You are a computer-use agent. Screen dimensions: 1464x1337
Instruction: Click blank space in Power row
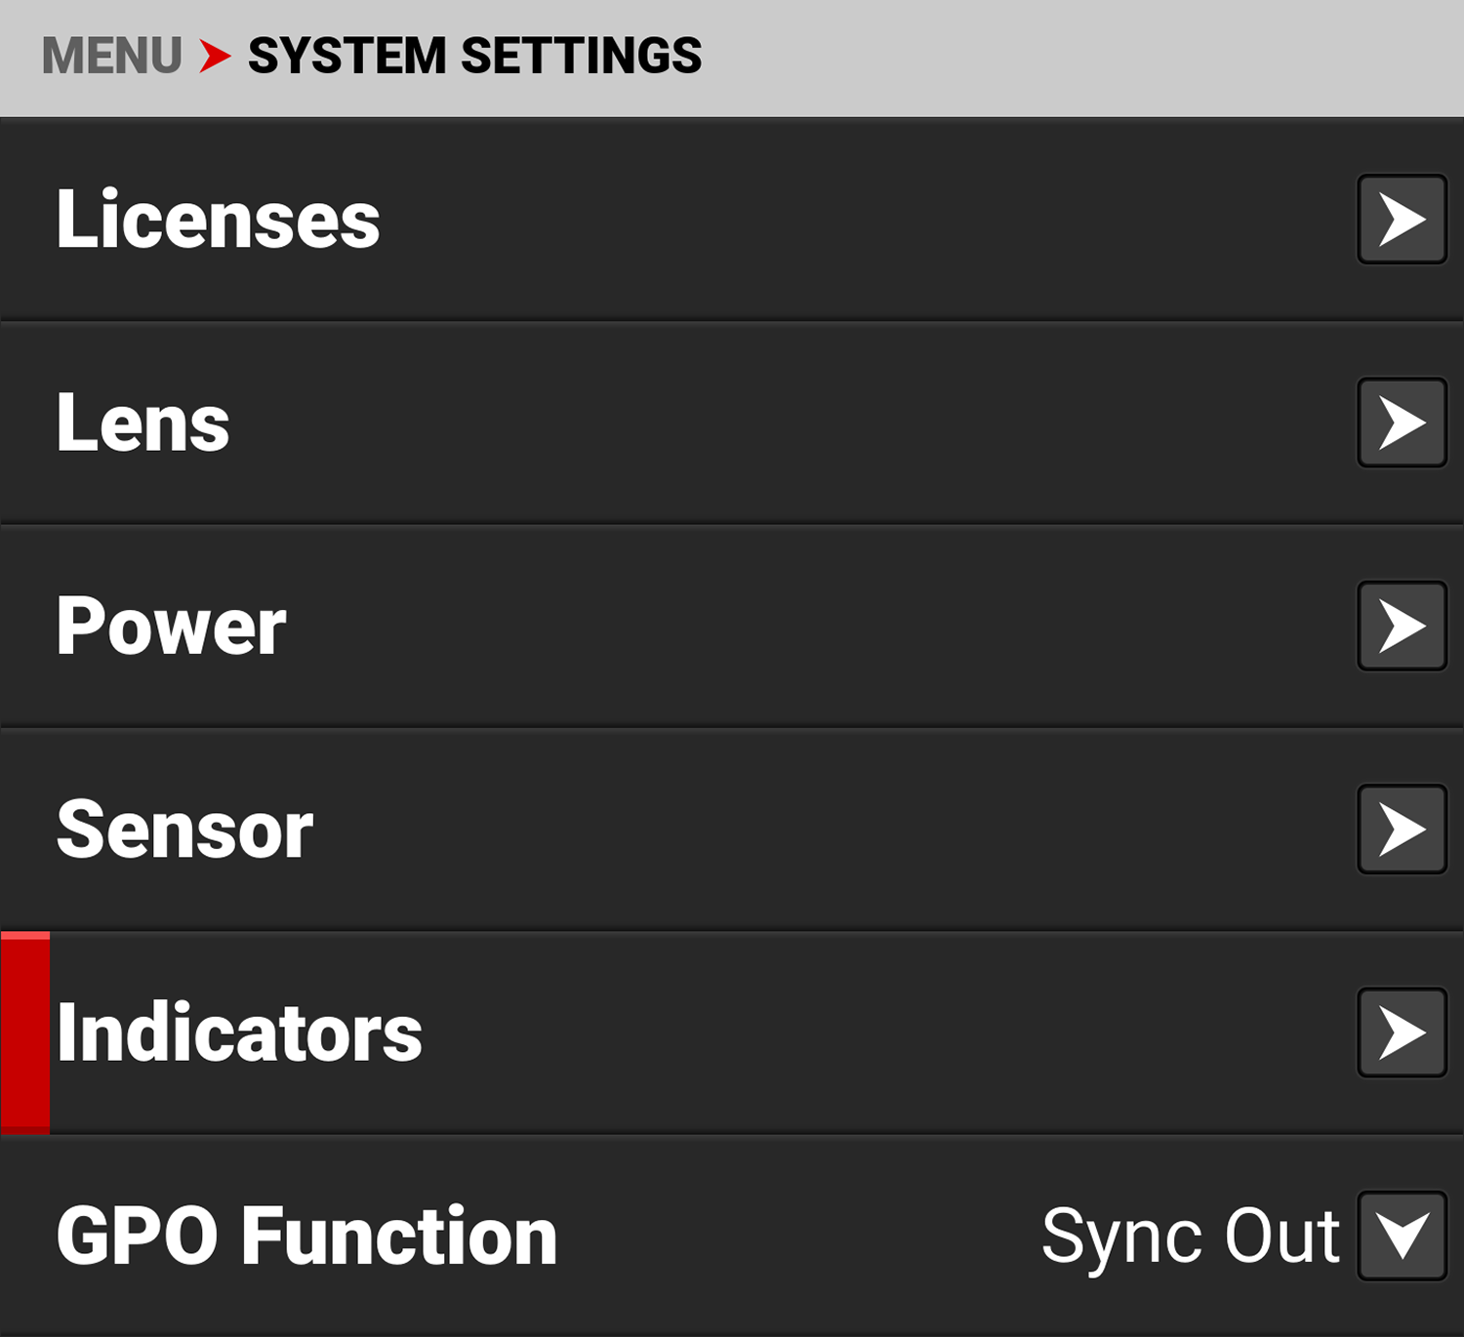[830, 626]
